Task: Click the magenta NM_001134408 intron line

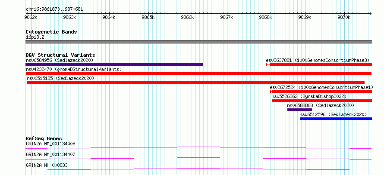Action: [198, 147]
